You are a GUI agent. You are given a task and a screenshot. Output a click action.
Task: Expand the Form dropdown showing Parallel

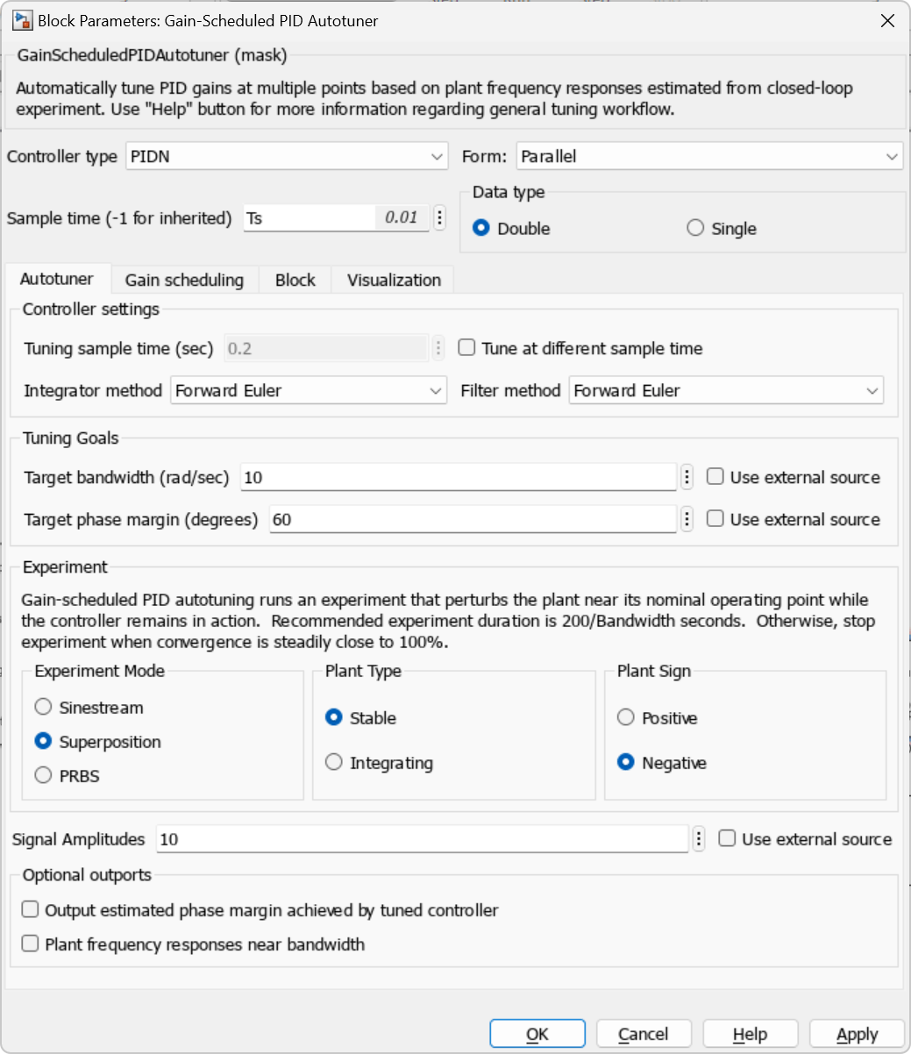click(709, 157)
